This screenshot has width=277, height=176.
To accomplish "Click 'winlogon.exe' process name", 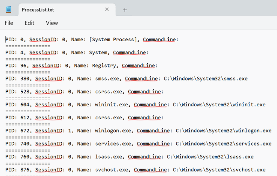I will click(x=113, y=131).
